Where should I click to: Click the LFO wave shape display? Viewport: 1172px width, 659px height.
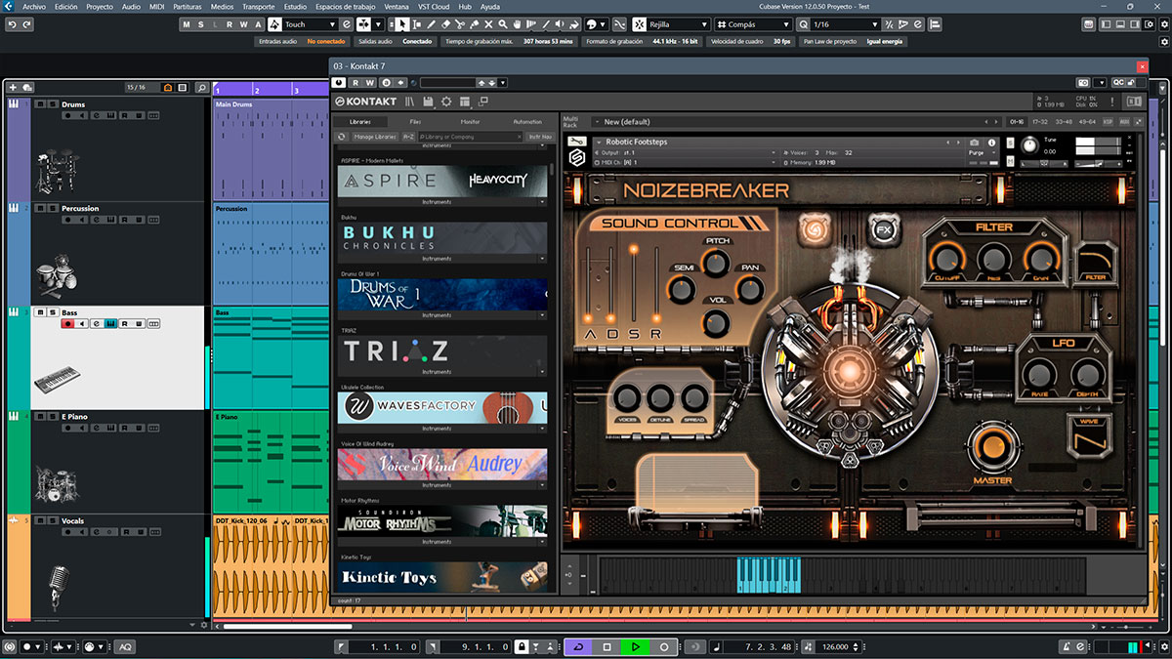pos(1089,435)
